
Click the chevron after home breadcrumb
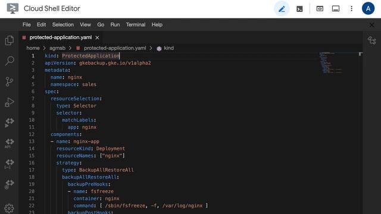(x=45, y=48)
